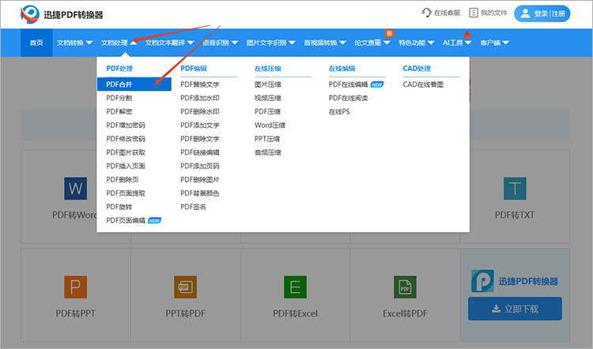Open PDF签名 menu entry
Image resolution: width=593 pixels, height=349 pixels.
193,207
